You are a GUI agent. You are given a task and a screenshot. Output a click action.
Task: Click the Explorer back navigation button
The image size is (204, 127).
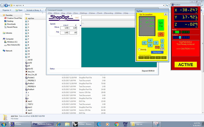[2, 5]
